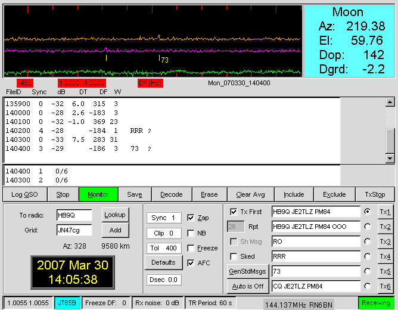This screenshot has height=310, width=398.
Task: Uncheck the Tx First option
Action: pyautogui.click(x=234, y=212)
